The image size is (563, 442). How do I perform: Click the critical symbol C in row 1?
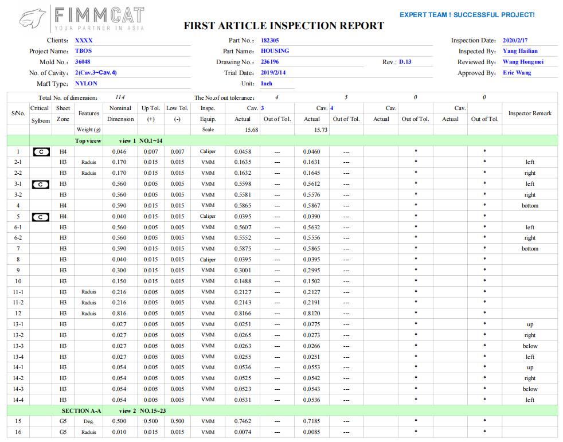41,152
